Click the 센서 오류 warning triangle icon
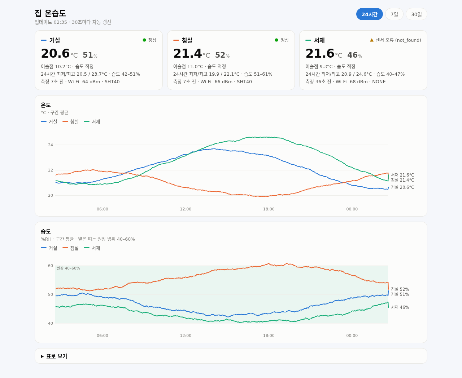The height and width of the screenshot is (378, 462). click(x=372, y=40)
